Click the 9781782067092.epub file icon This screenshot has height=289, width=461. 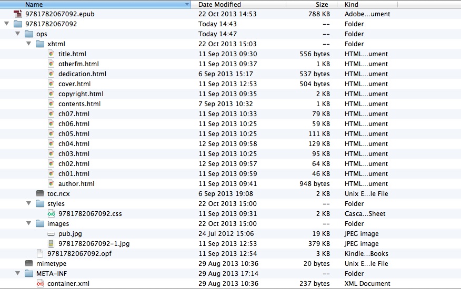pos(18,14)
